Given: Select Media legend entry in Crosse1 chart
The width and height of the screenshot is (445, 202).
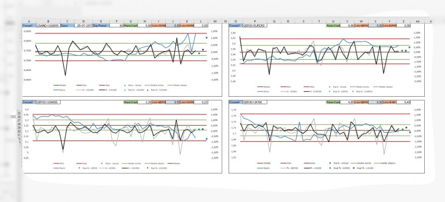Looking at the screenshot, I should 60,85.
